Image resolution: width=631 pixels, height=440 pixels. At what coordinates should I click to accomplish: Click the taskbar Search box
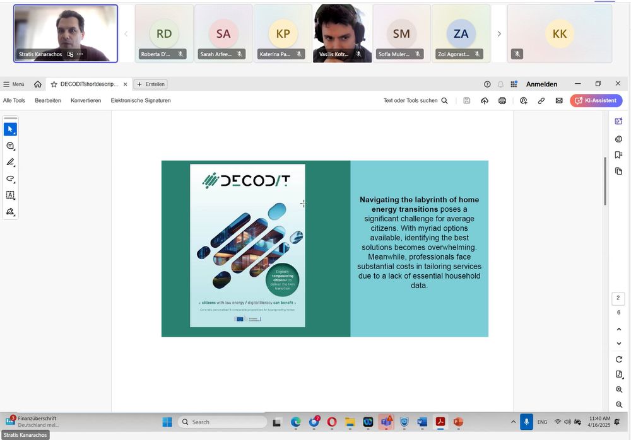tap(222, 422)
